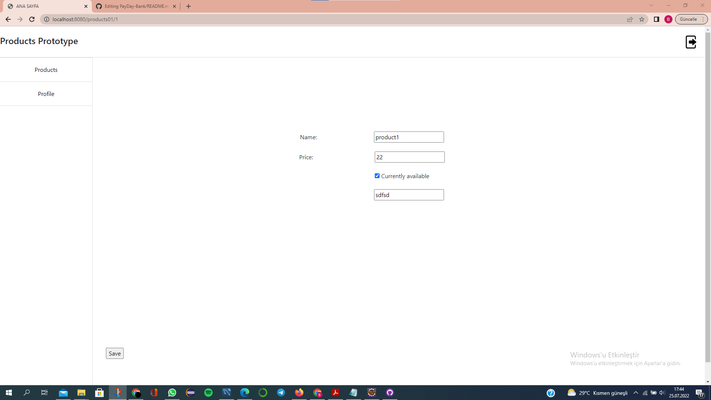Viewport: 711px width, 400px height.
Task: Expand the tab search chevron
Action: point(651,6)
